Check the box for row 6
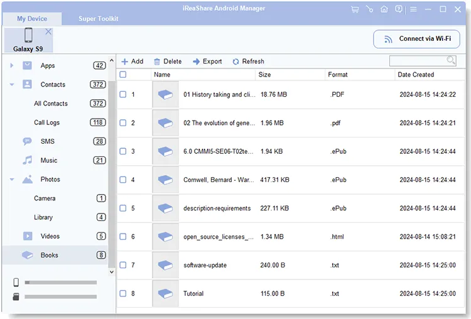The height and width of the screenshot is (319, 471). pos(123,236)
